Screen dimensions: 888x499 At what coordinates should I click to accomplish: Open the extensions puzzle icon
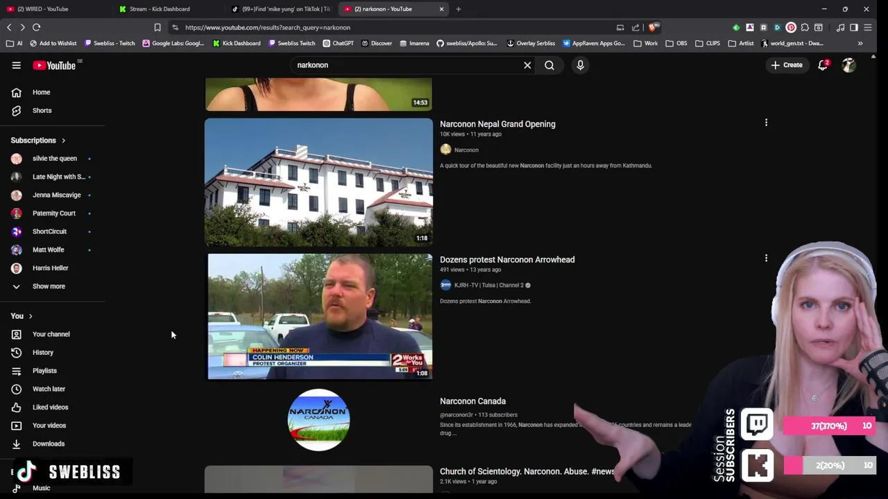[805, 28]
